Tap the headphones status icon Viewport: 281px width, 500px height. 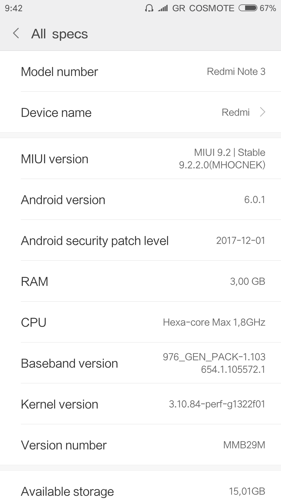pyautogui.click(x=149, y=8)
